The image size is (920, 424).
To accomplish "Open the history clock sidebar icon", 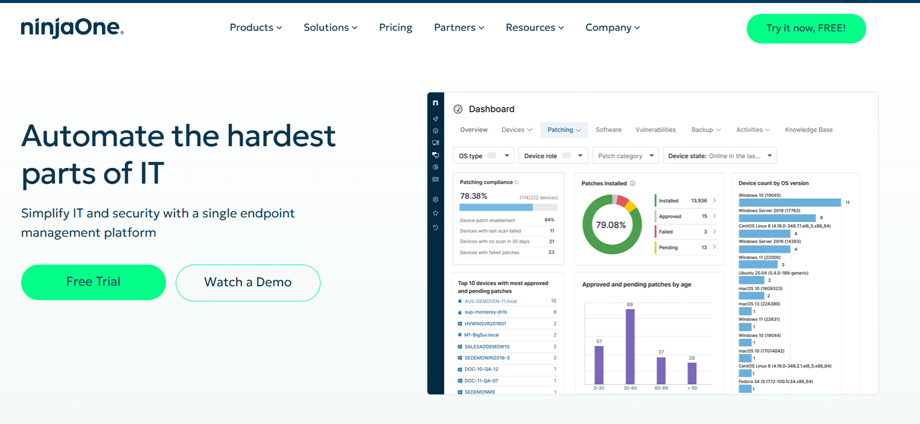I will point(435,228).
